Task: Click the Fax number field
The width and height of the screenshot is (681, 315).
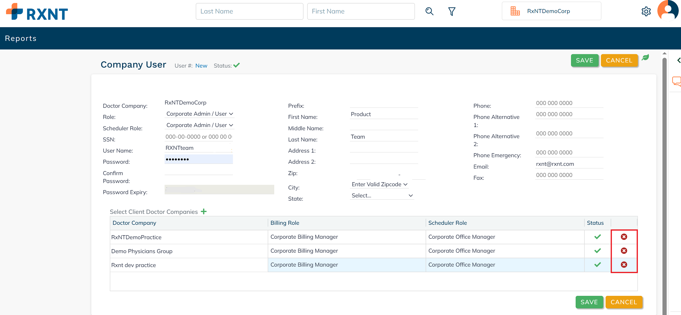Action: click(x=569, y=175)
